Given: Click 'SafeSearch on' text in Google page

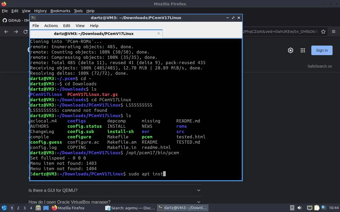Looking at the screenshot, I should (320, 66).
